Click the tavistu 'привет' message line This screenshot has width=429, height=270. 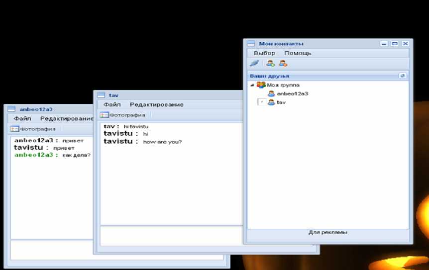44,148
